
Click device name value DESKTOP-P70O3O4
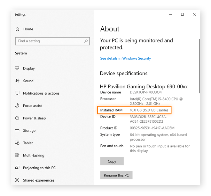coord(146,92)
